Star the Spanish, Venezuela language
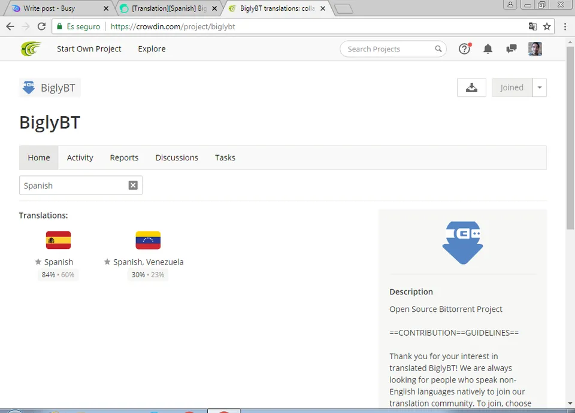Viewport: 575px width, 413px height. pos(107,262)
